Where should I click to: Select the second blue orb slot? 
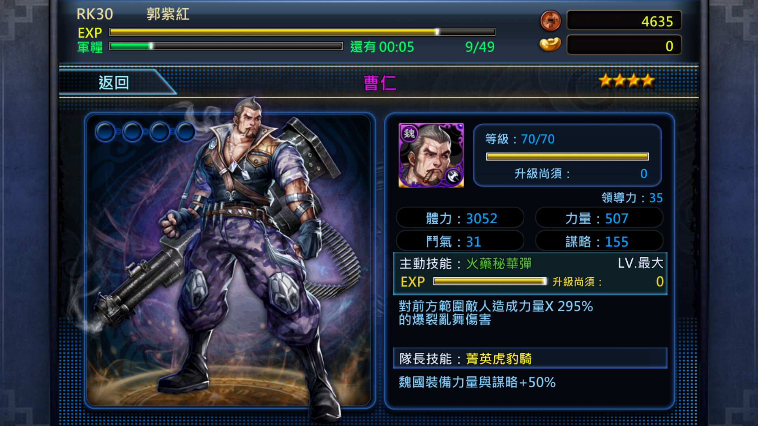click(132, 132)
